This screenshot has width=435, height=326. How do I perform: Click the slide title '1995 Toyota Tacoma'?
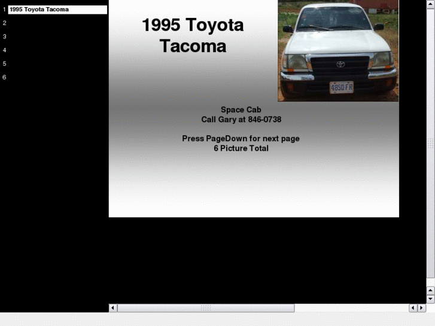coord(193,35)
